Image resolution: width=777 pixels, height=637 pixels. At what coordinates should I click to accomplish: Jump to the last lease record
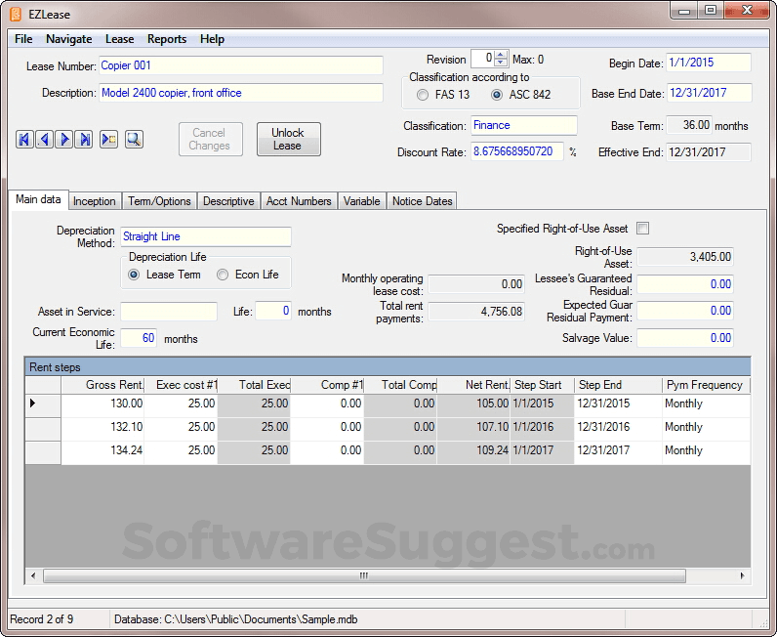pyautogui.click(x=86, y=140)
